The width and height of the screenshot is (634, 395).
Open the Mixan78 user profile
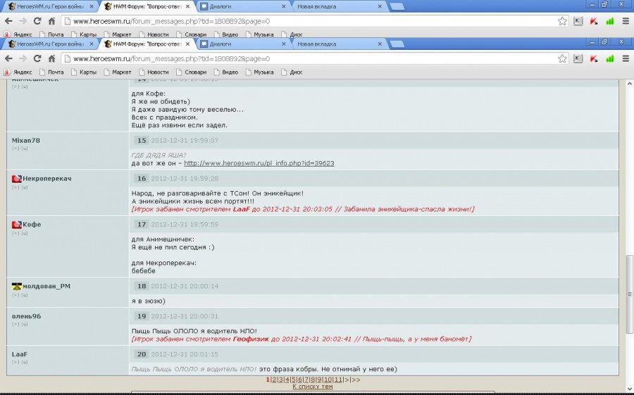click(x=26, y=141)
